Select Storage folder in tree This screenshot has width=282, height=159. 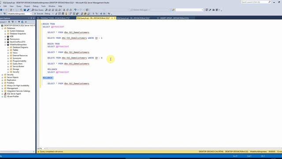click(x=16, y=69)
